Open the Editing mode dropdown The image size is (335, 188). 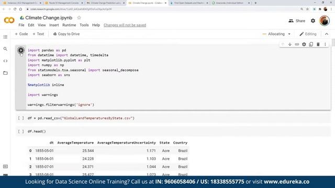[x=308, y=34]
